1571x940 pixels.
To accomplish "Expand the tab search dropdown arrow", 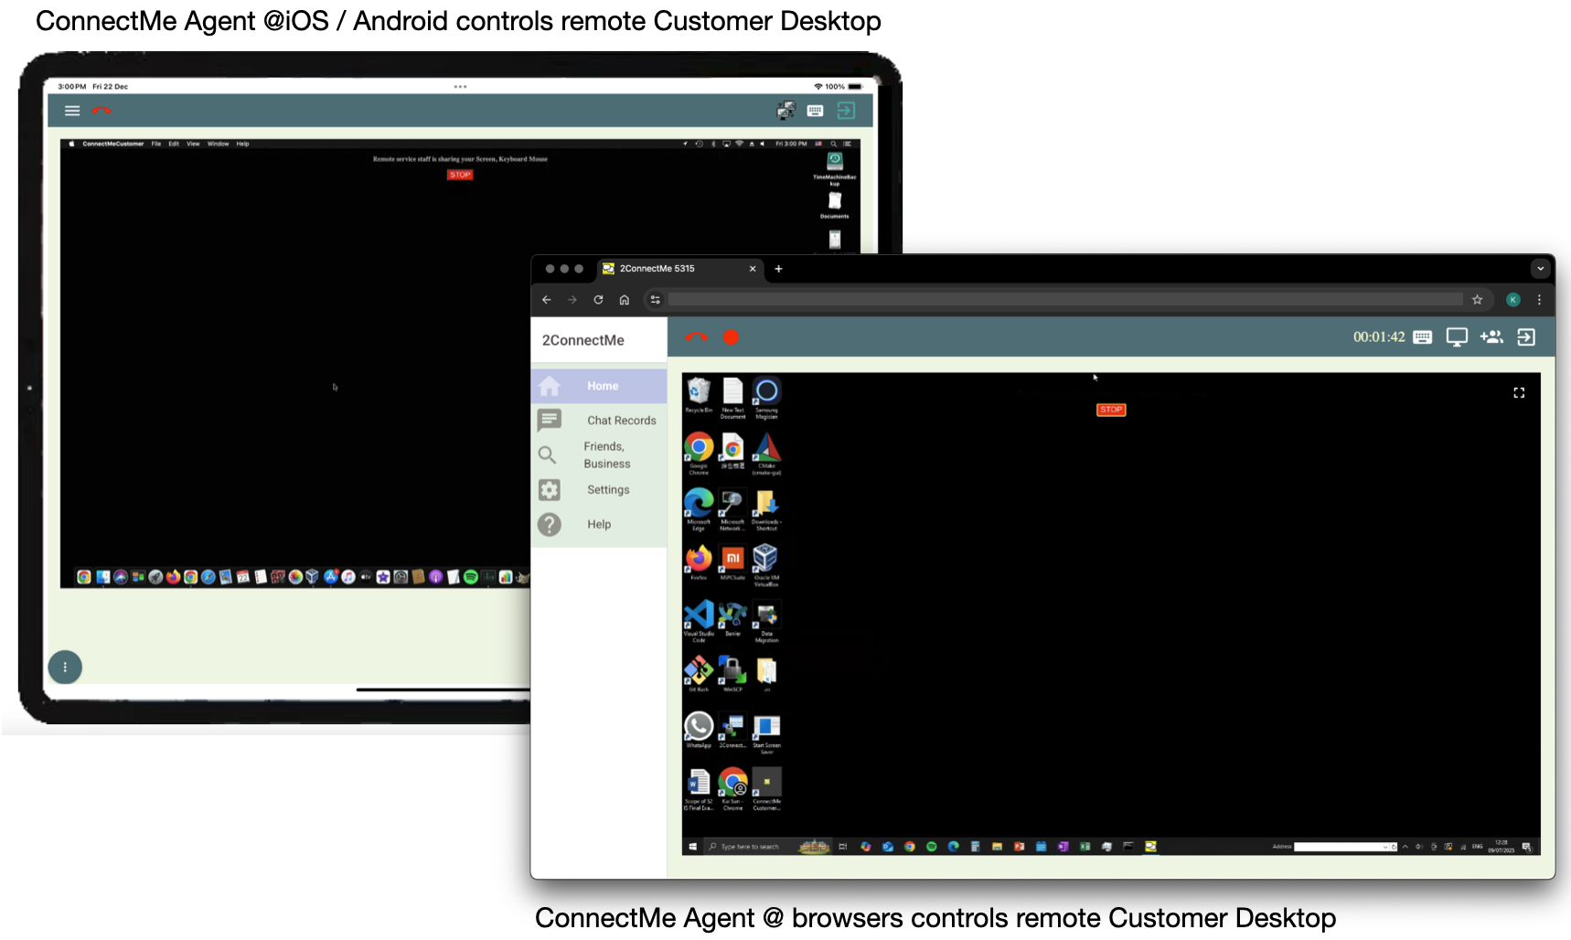I will point(1541,269).
